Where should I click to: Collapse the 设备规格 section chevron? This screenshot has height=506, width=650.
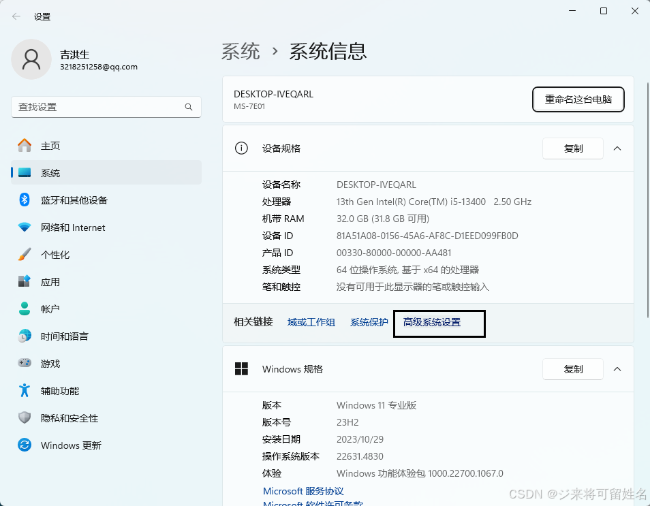coord(617,148)
